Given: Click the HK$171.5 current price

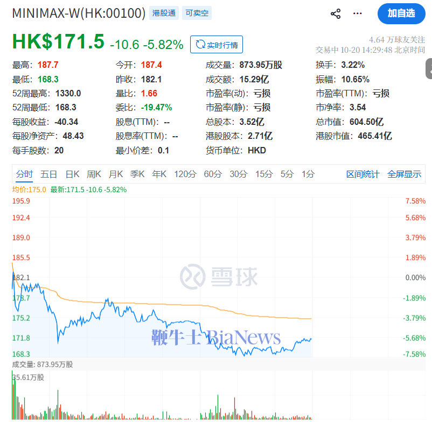Looking at the screenshot, I should click(58, 41).
